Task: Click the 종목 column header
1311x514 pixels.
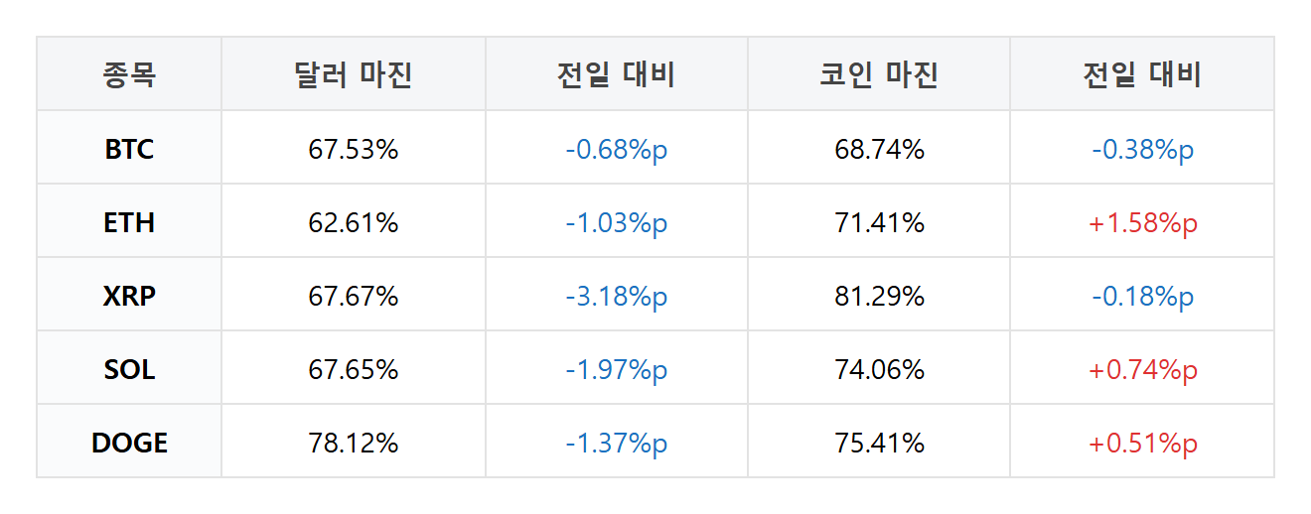Action: point(129,74)
